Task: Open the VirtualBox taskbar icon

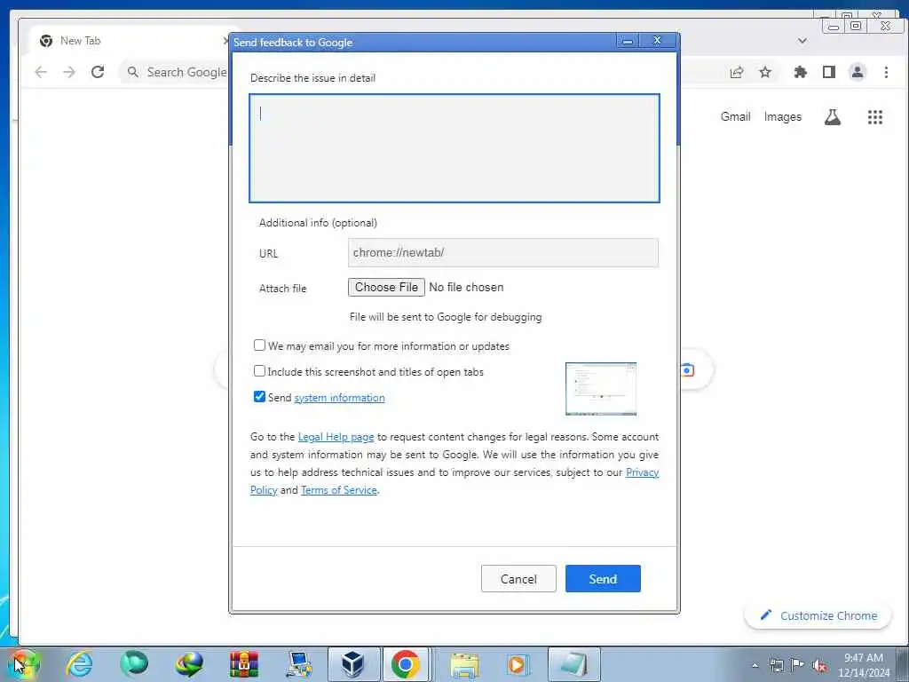Action: 353,664
